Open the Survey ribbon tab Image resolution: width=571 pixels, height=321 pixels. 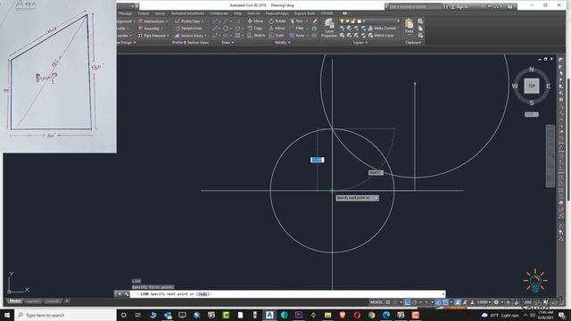point(161,13)
